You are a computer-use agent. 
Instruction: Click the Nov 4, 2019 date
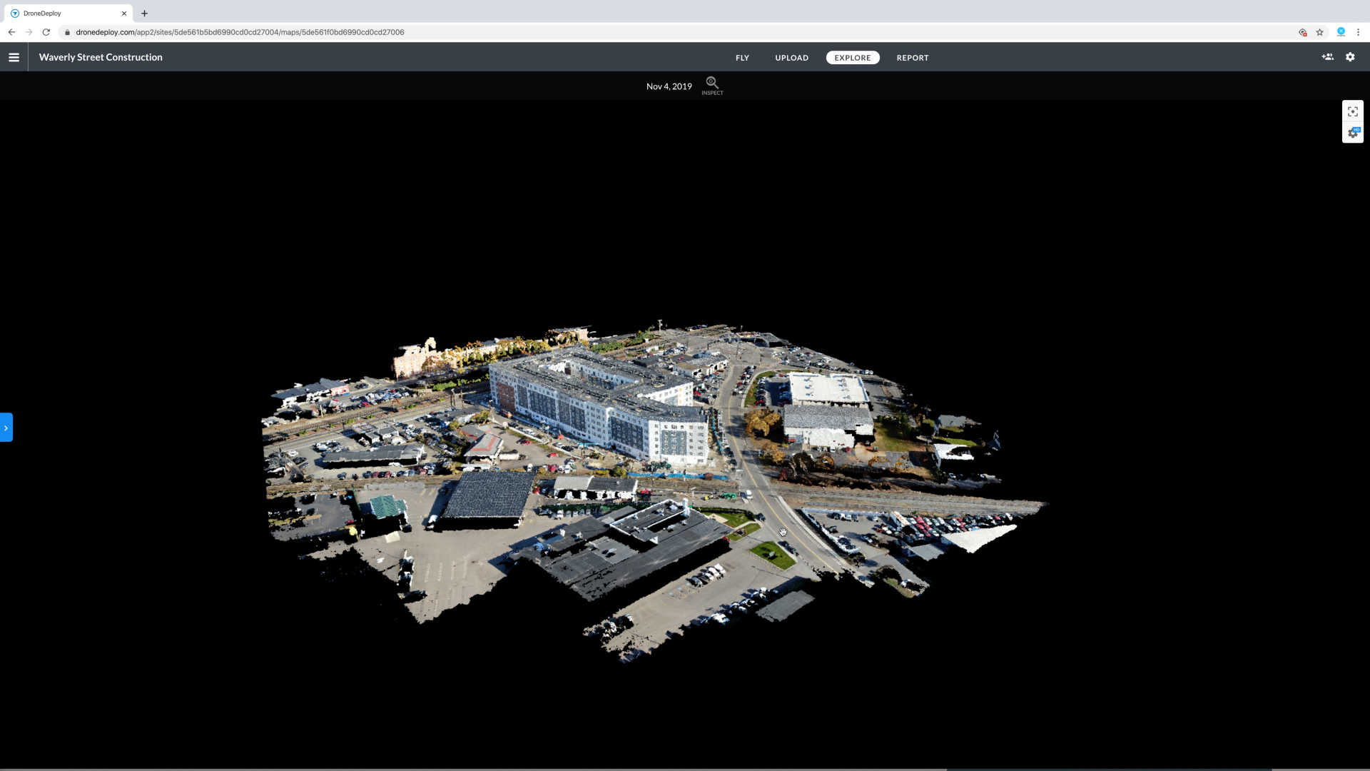[669, 86]
